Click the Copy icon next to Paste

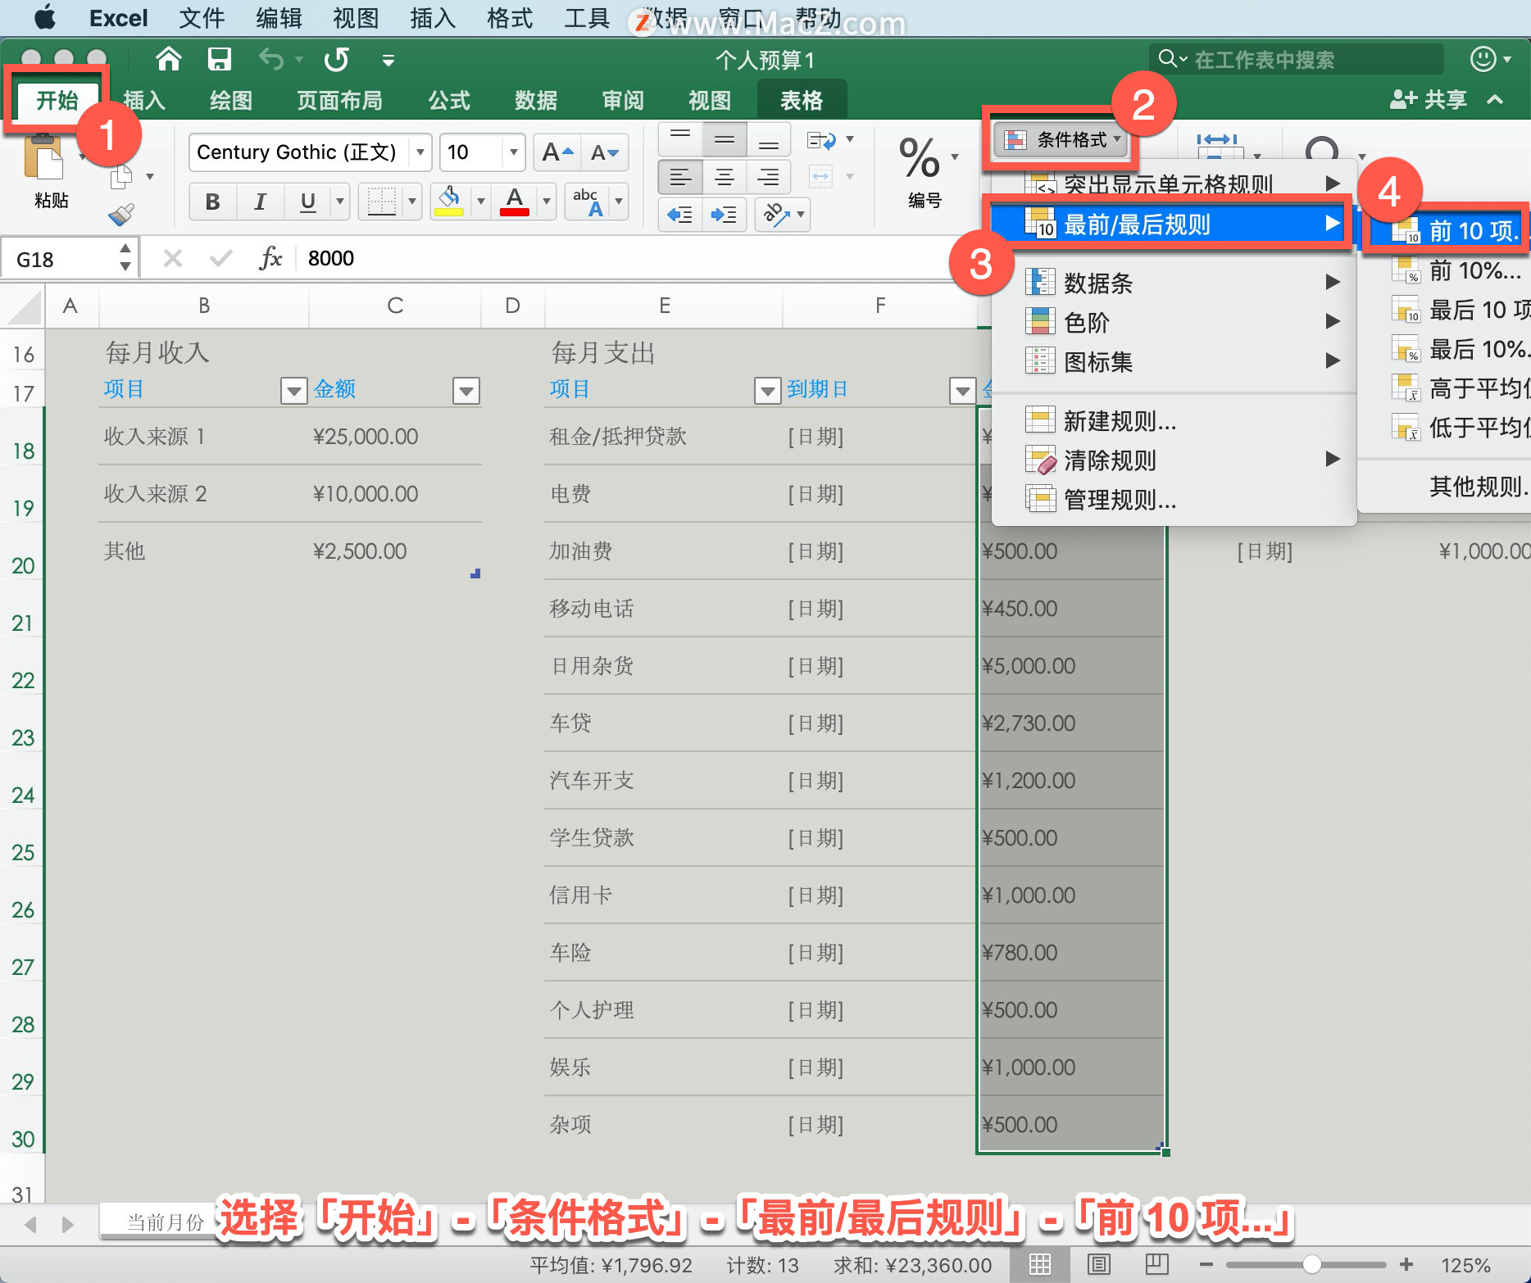[122, 176]
